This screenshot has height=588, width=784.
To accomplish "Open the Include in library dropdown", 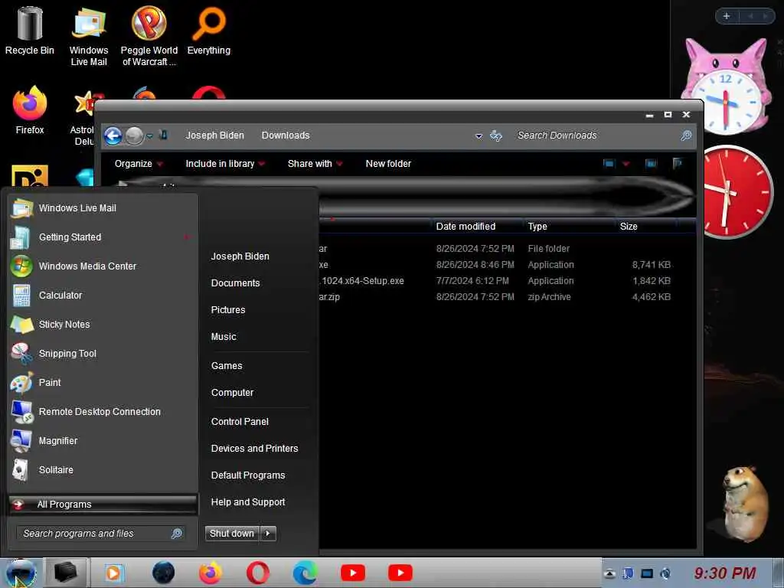I will coord(225,164).
